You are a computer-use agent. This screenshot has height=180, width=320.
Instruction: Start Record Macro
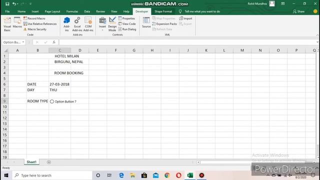tap(34, 18)
